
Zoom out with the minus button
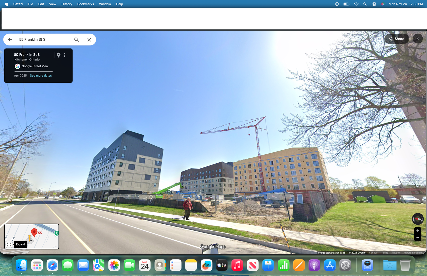[418, 238]
